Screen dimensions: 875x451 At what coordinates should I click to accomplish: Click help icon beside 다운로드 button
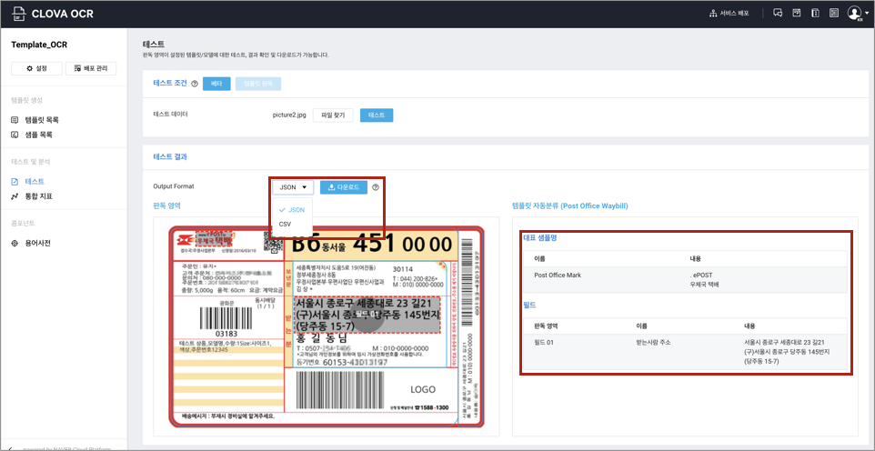point(376,187)
